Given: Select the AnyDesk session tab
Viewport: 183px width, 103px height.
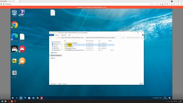Looking at the screenshot, I should (13, 1).
